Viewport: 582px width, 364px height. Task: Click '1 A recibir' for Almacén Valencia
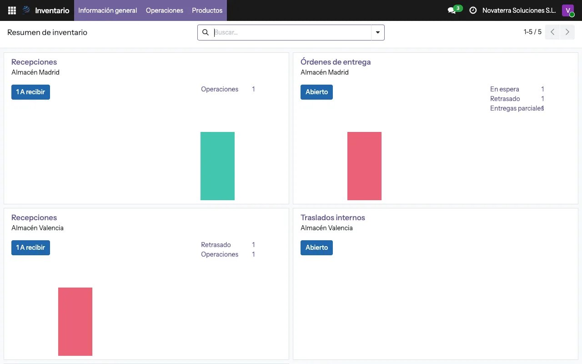coord(30,248)
